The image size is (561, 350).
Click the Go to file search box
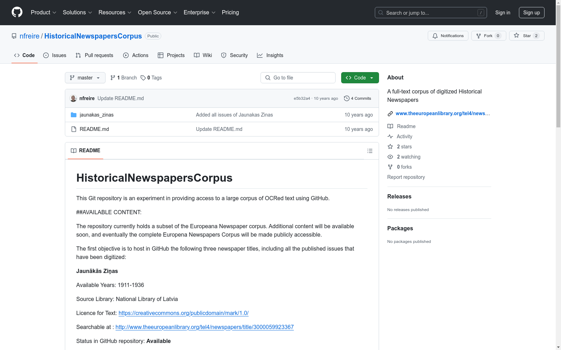coord(298,78)
